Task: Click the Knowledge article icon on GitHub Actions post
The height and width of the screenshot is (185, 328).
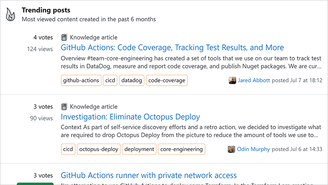Action: (x=64, y=37)
